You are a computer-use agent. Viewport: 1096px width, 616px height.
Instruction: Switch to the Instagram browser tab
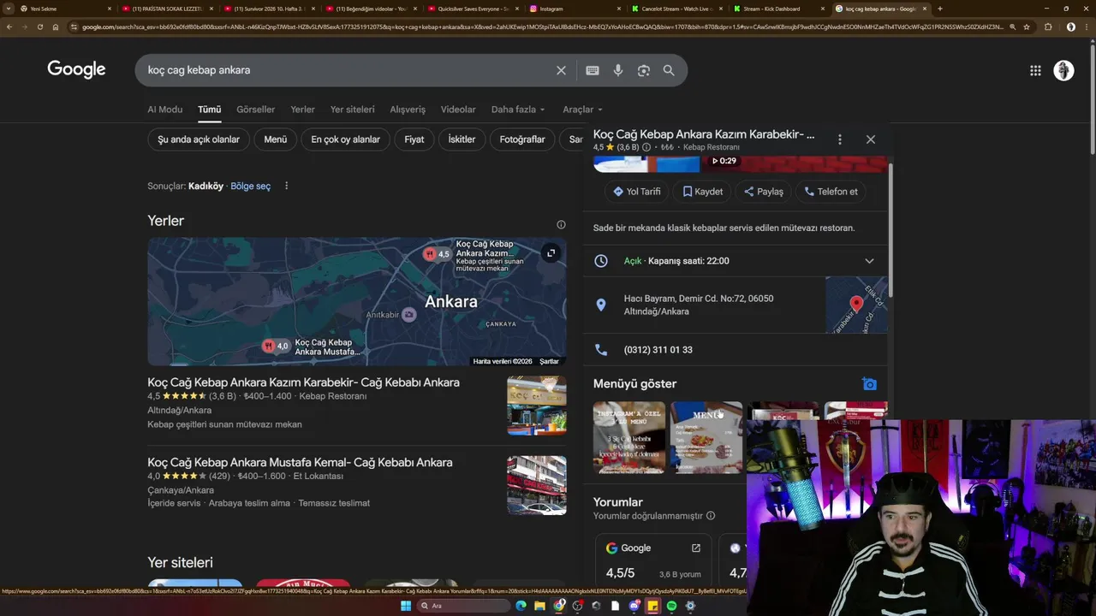coord(575,9)
